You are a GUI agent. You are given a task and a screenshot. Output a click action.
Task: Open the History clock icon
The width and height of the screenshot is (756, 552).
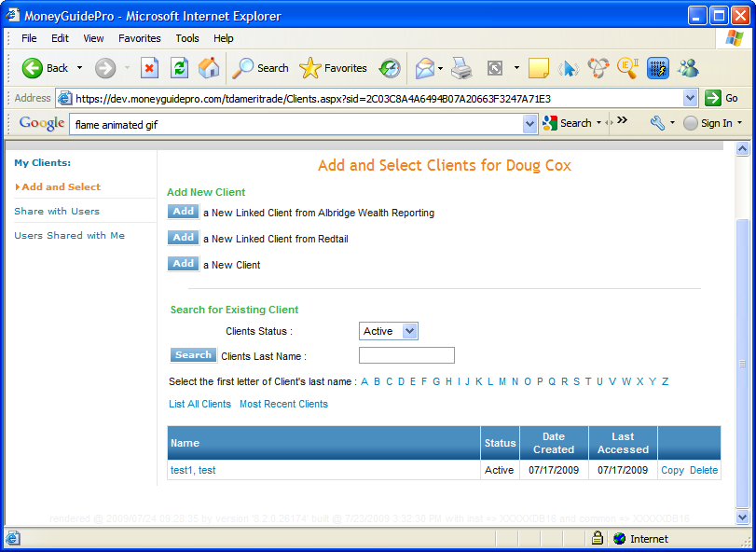pyautogui.click(x=390, y=68)
